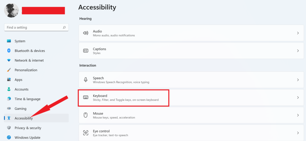Open Time & language settings

pos(36,99)
